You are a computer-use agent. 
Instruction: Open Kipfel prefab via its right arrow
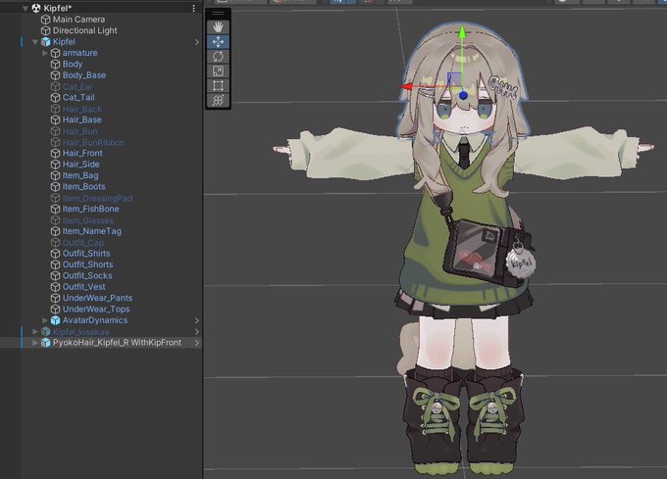pos(197,42)
